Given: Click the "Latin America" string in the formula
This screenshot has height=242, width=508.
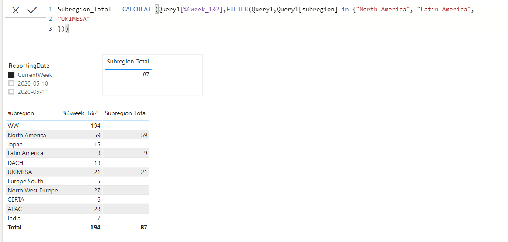Looking at the screenshot, I should coord(443,10).
